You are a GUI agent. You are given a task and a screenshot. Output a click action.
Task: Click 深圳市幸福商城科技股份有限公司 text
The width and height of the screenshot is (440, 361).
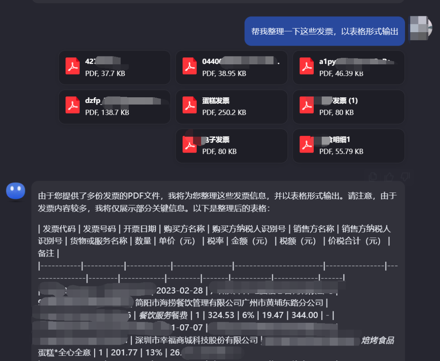pyautogui.click(x=196, y=340)
